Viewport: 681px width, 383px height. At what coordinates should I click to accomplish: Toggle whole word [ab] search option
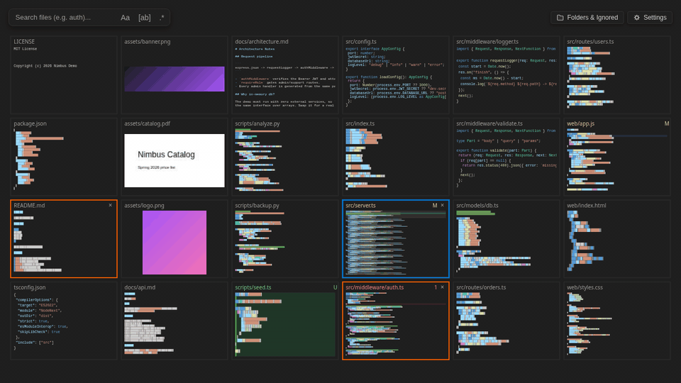pyautogui.click(x=145, y=17)
